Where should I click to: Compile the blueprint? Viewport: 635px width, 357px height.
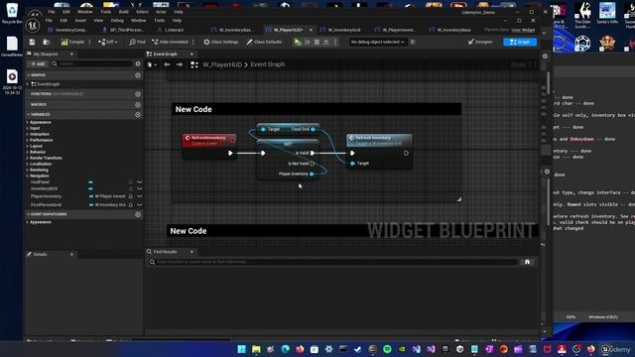coord(72,42)
